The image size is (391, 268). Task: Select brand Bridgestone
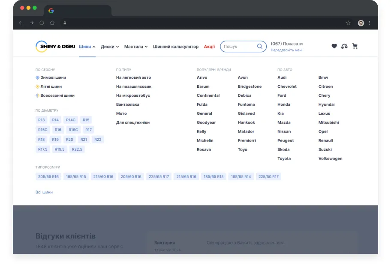point(250,86)
